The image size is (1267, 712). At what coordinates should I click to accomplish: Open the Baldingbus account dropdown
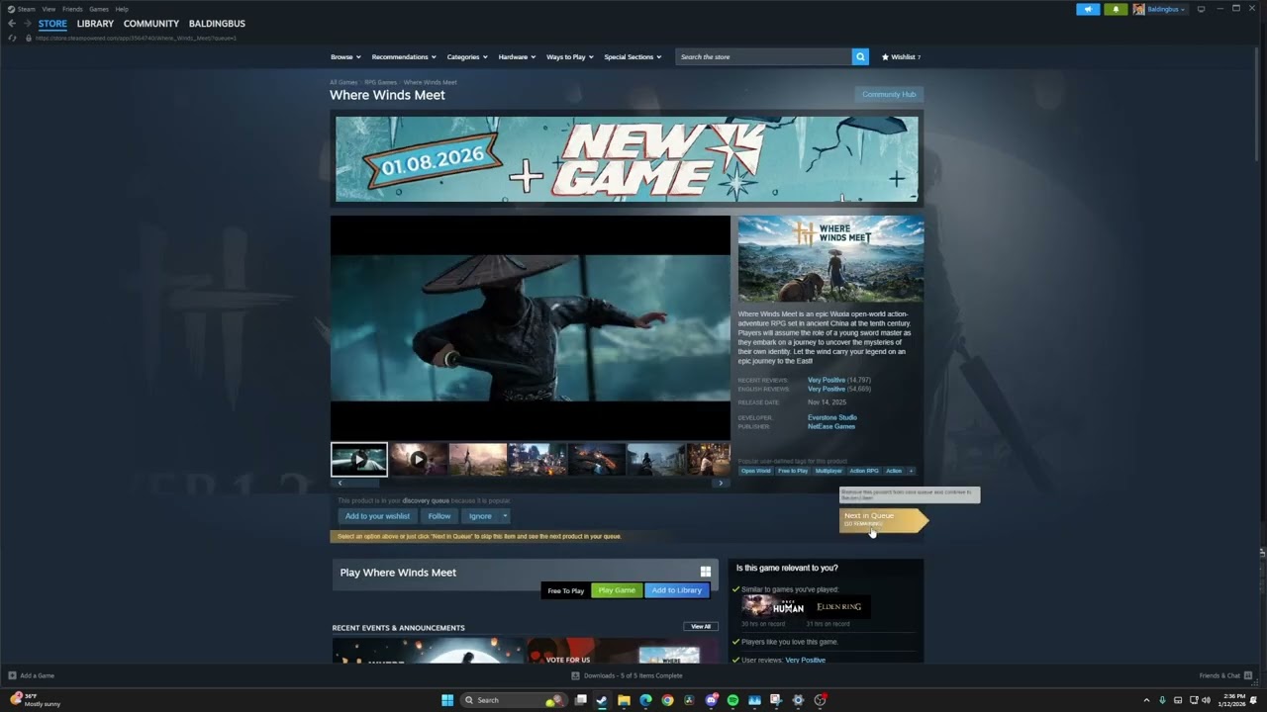point(1159,9)
